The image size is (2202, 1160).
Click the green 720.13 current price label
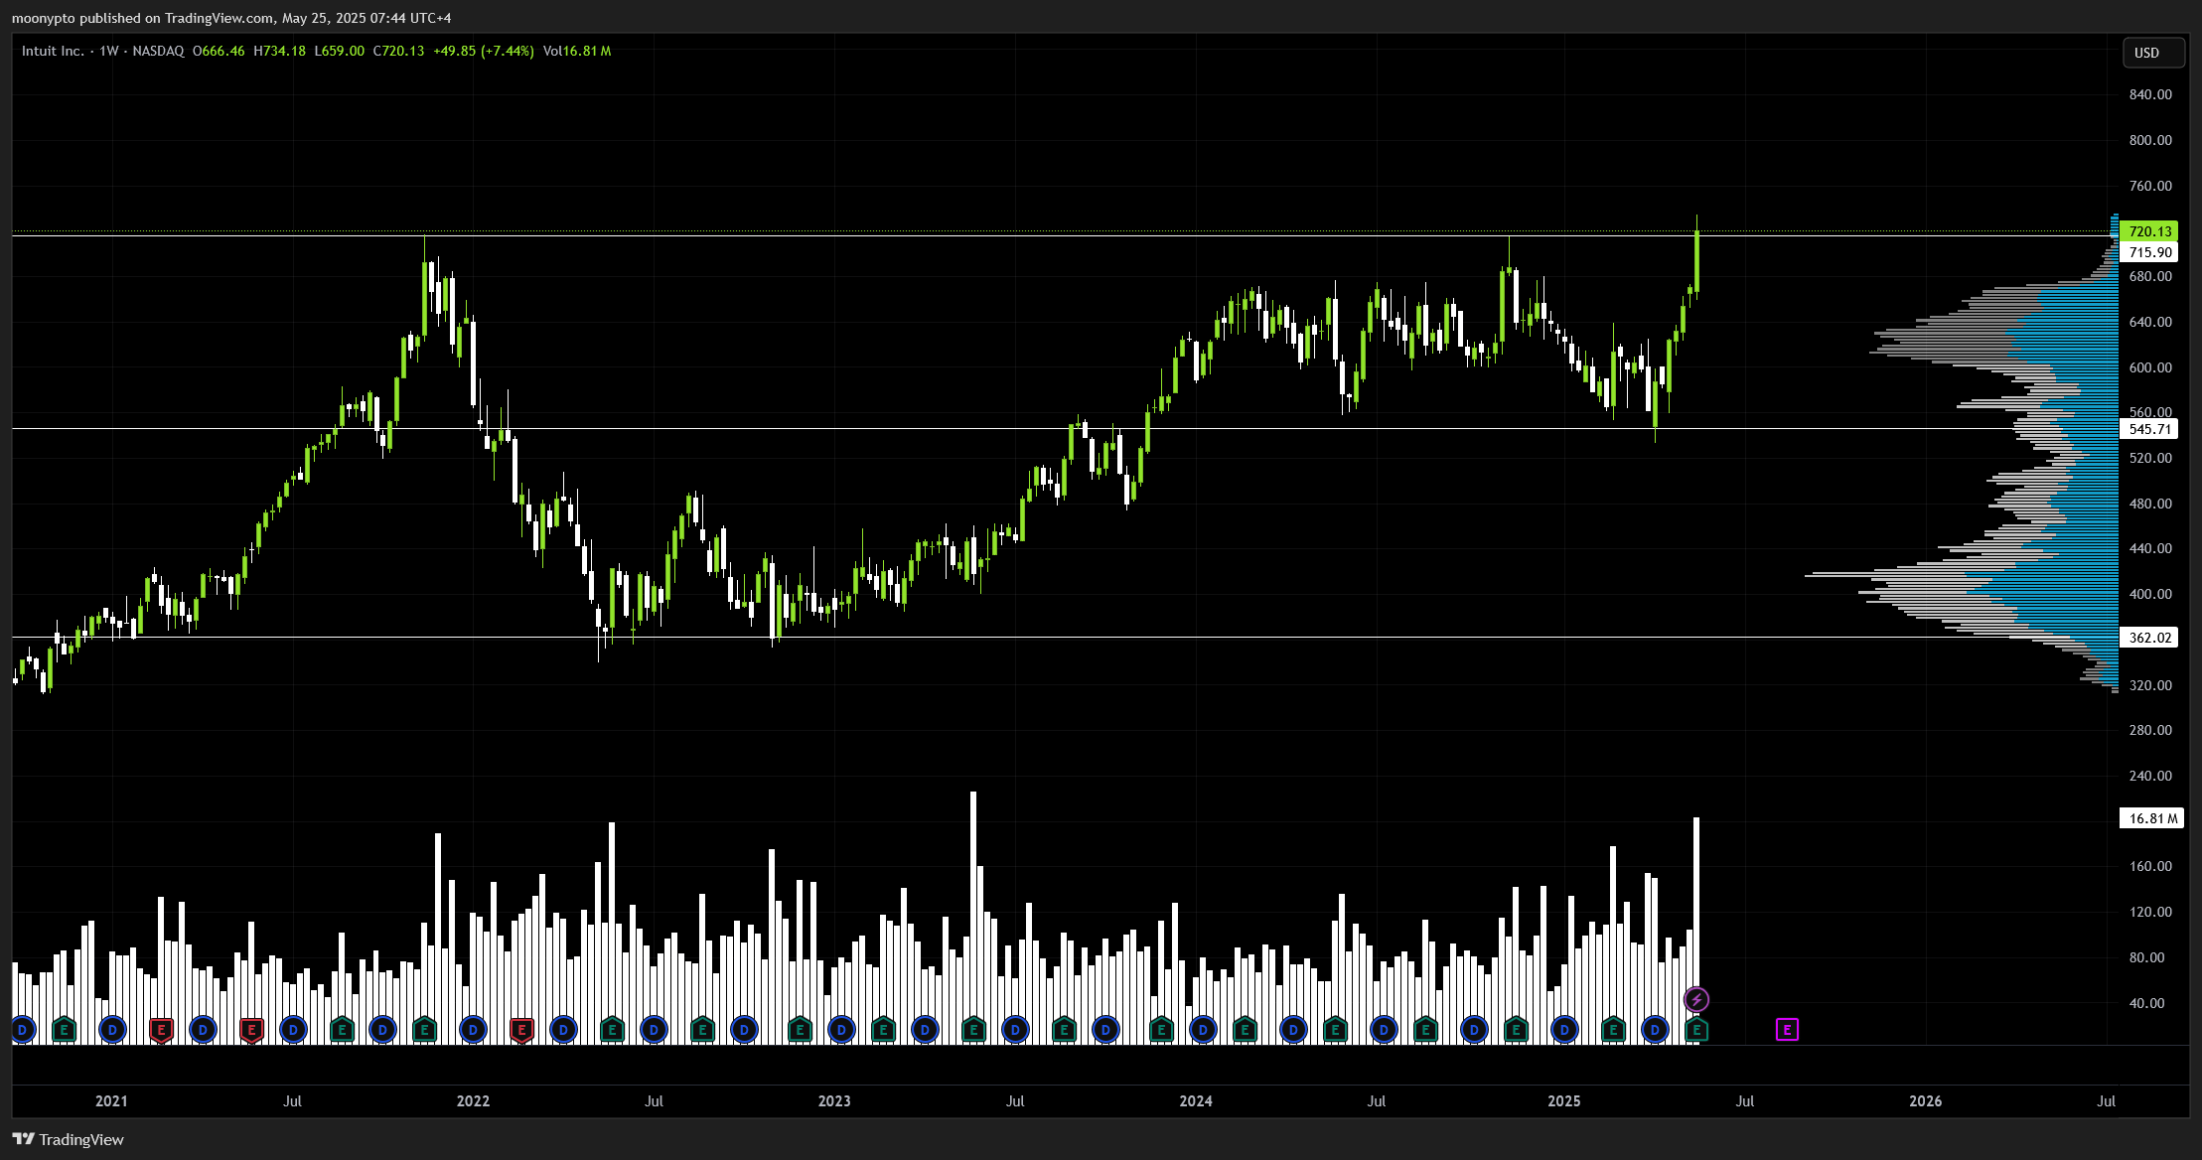pos(2150,231)
